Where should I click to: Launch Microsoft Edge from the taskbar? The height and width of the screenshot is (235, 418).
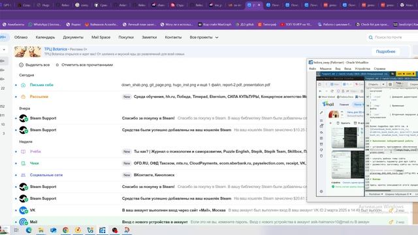pyautogui.click(x=29, y=230)
